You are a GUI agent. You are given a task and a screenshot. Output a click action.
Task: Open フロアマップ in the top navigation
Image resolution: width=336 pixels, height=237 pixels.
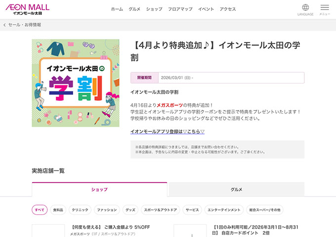click(x=180, y=9)
